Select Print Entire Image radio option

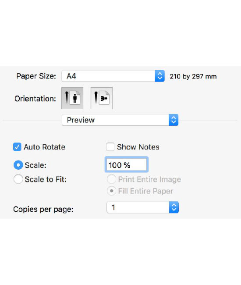tap(111, 179)
